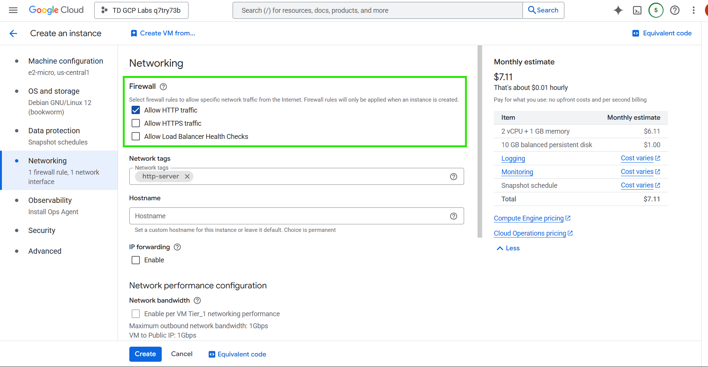View notifications badge showing 5

[656, 10]
